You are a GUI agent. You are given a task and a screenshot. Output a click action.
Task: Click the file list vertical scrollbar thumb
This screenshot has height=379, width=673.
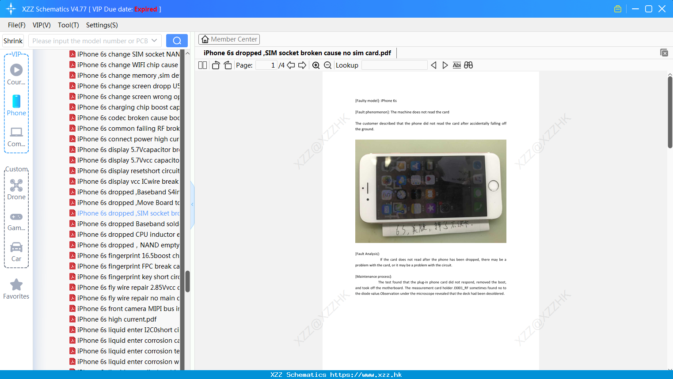pyautogui.click(x=187, y=281)
